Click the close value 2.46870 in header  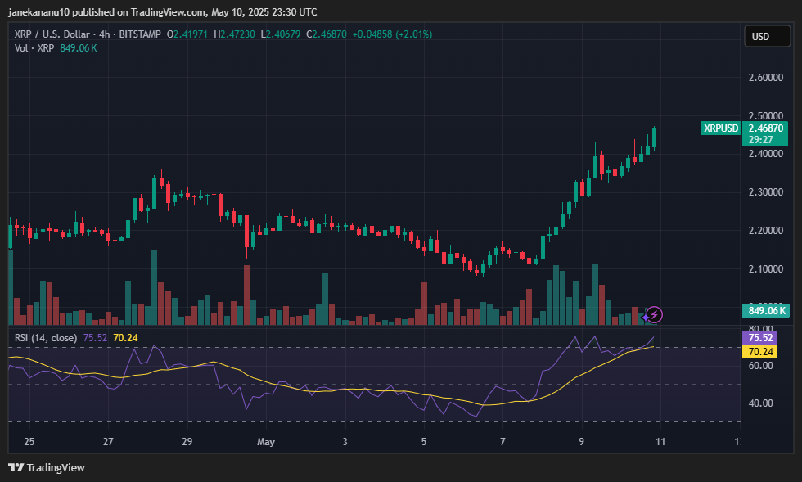(329, 34)
